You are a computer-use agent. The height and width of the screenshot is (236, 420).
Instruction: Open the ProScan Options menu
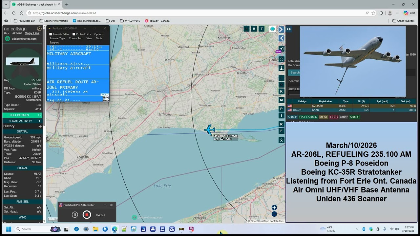click(x=99, y=34)
